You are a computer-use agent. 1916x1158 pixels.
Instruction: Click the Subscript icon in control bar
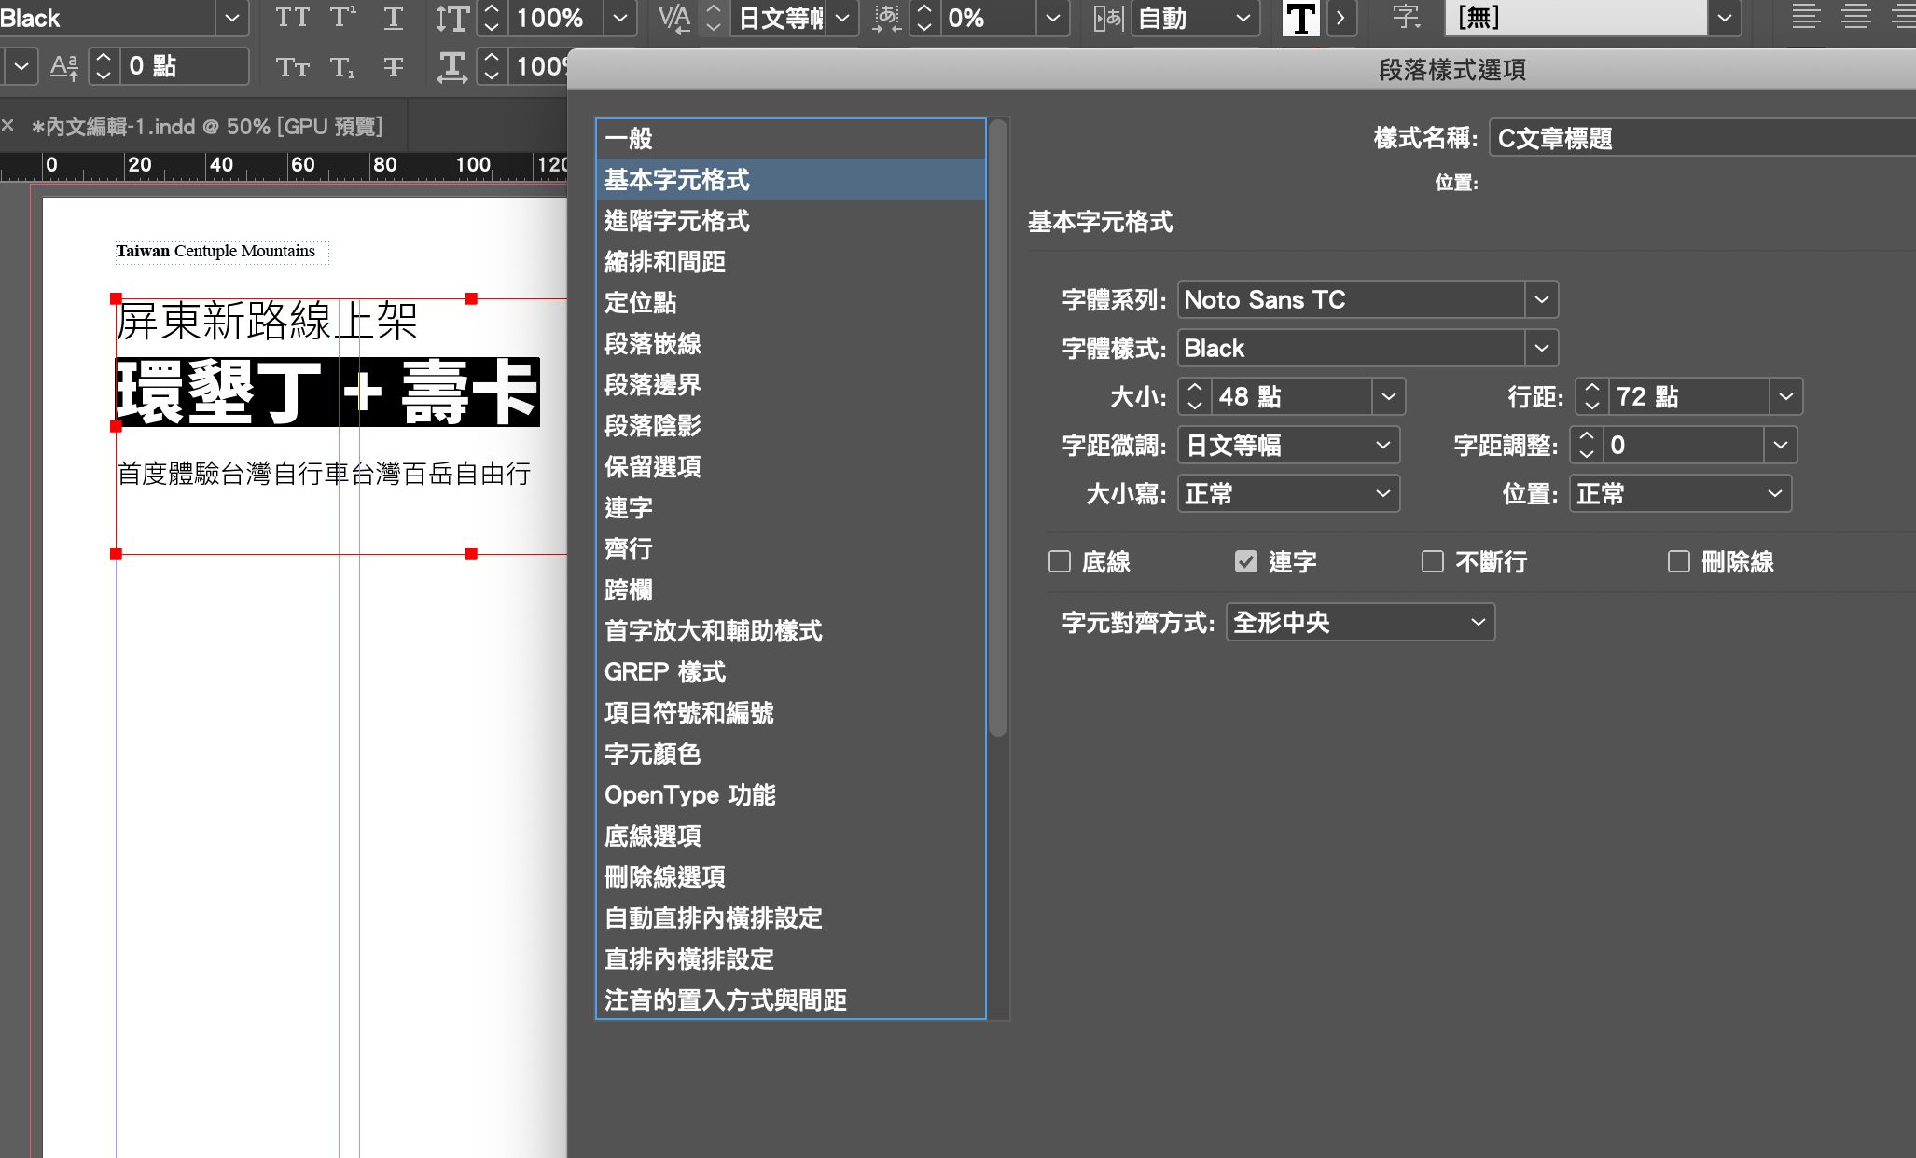[342, 66]
